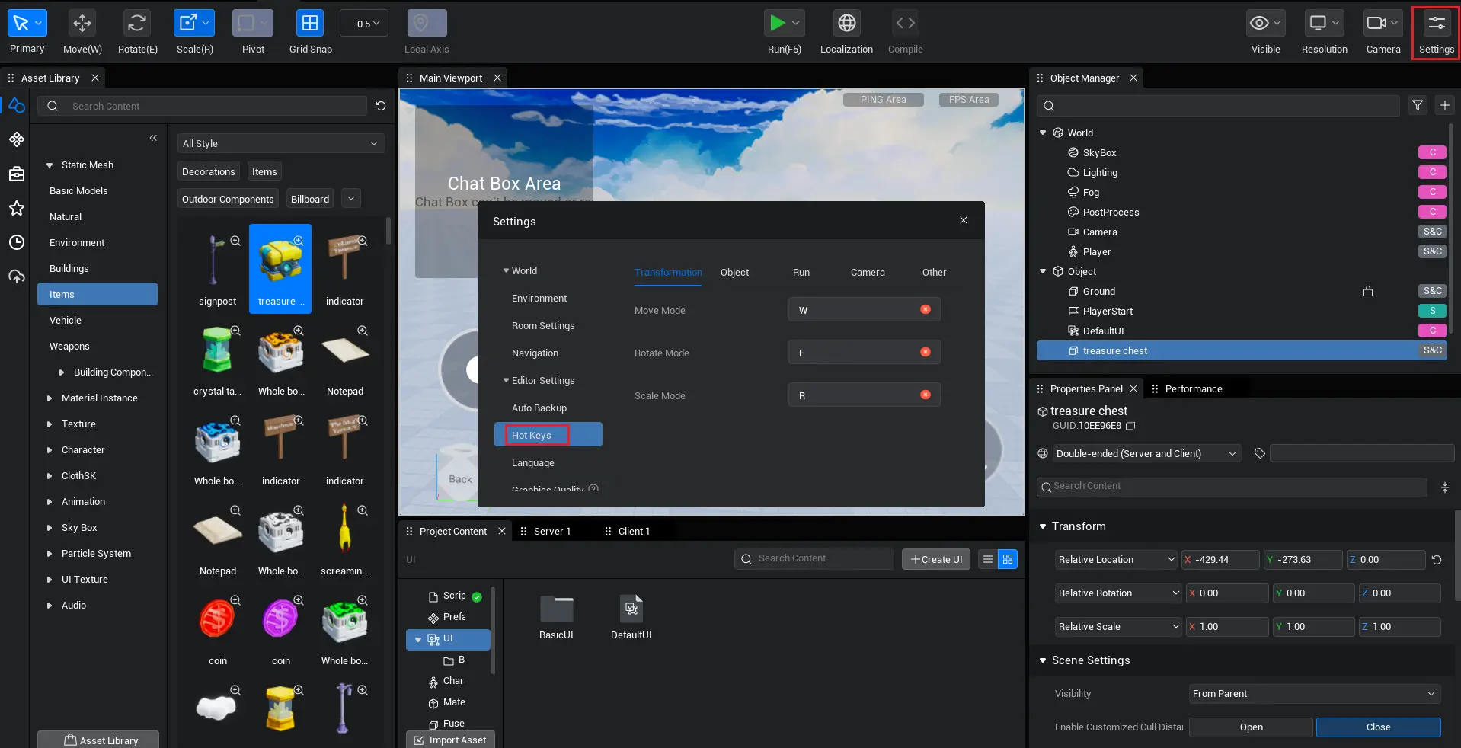The image size is (1461, 748).
Task: Toggle the Ground object lock icon
Action: pos(1368,291)
